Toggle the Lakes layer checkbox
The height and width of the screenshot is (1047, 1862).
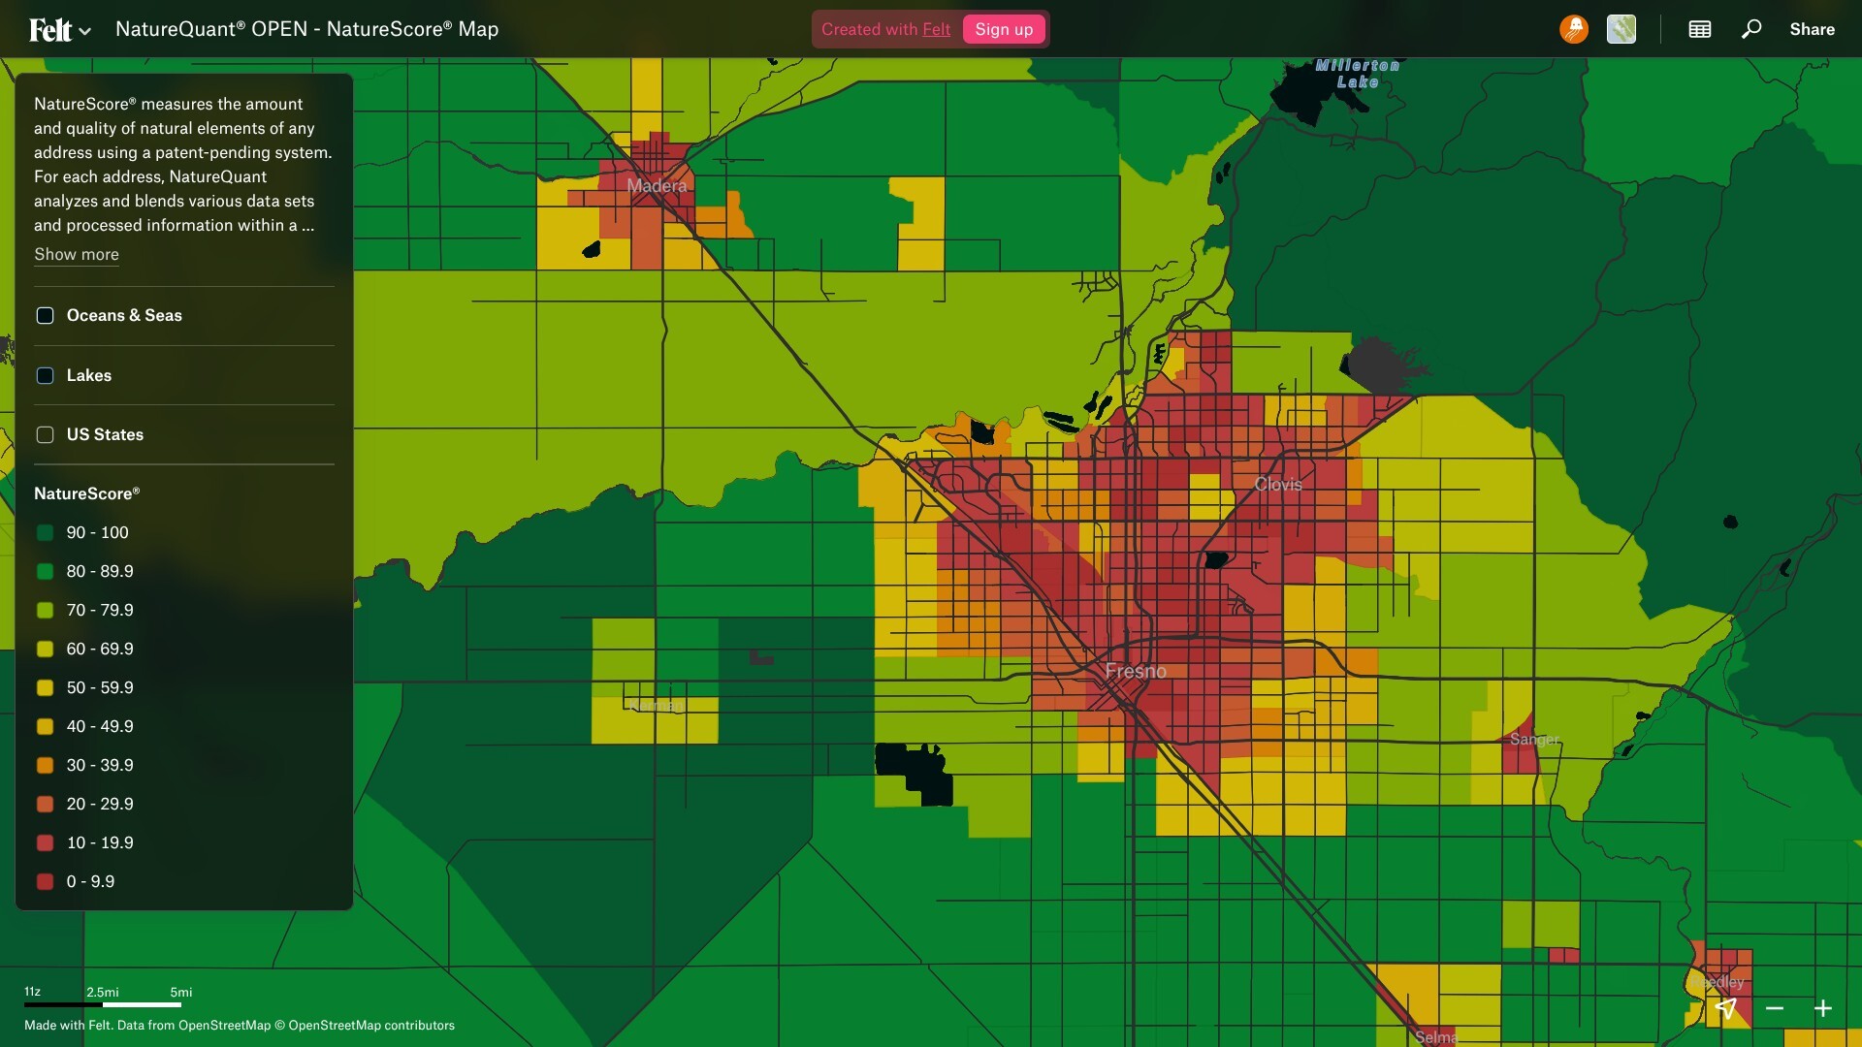pos(45,375)
